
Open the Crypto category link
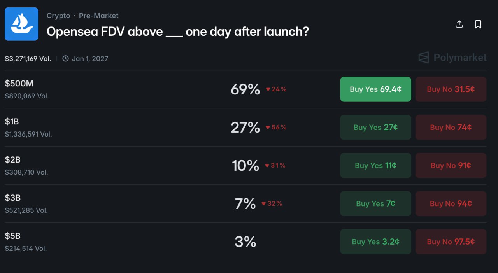tap(58, 16)
